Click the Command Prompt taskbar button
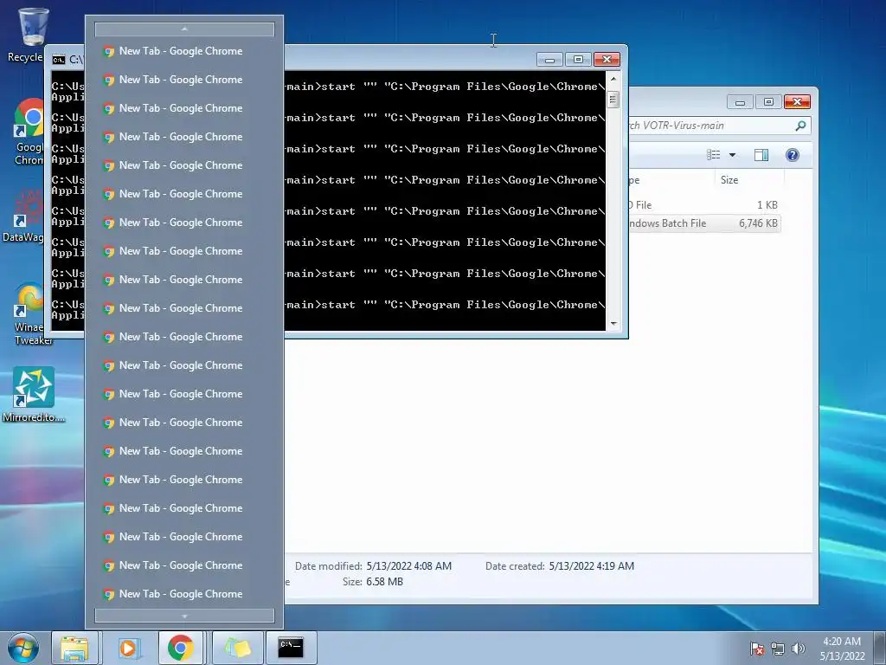The image size is (886, 665). click(x=291, y=648)
